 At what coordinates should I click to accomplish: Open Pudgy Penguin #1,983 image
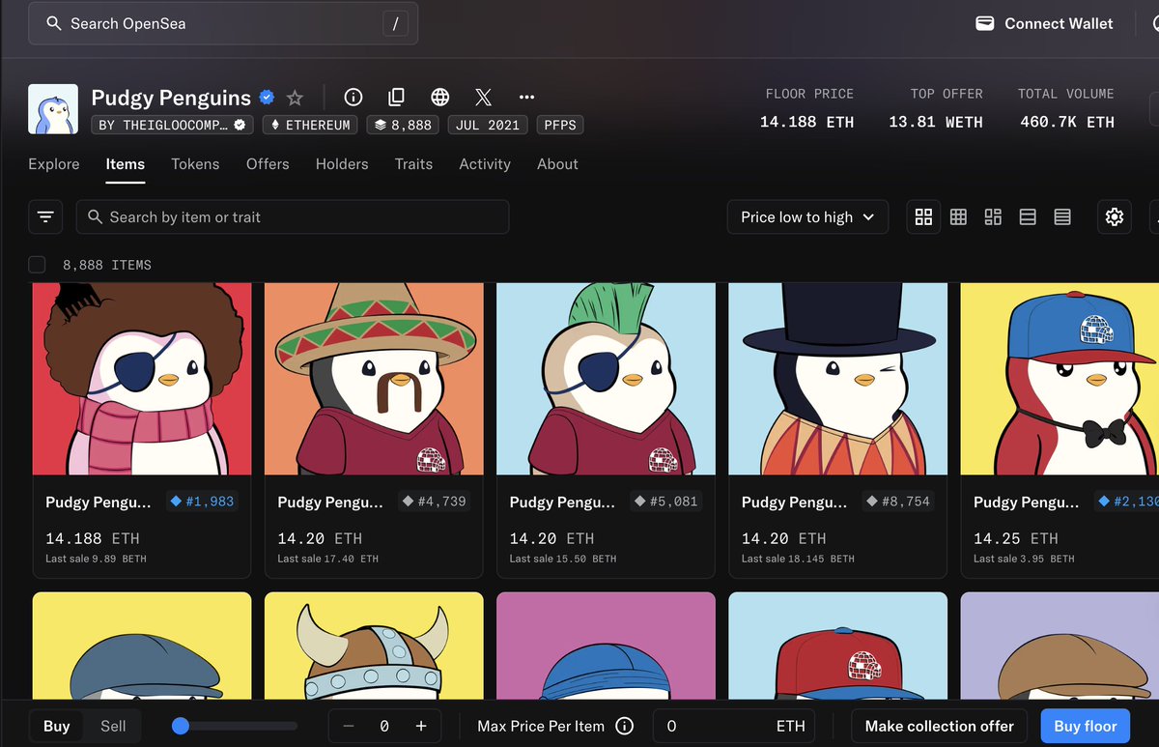(x=142, y=379)
